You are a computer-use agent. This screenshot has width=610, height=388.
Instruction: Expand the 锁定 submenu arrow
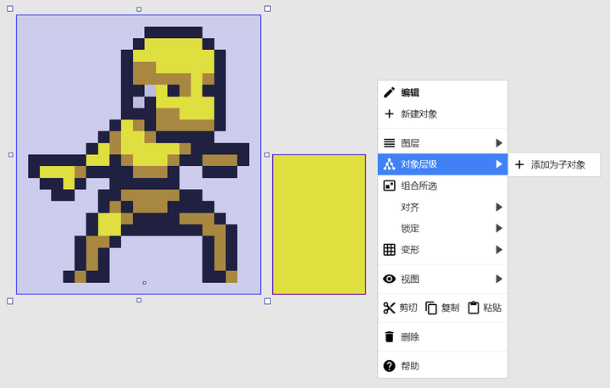[x=499, y=228]
